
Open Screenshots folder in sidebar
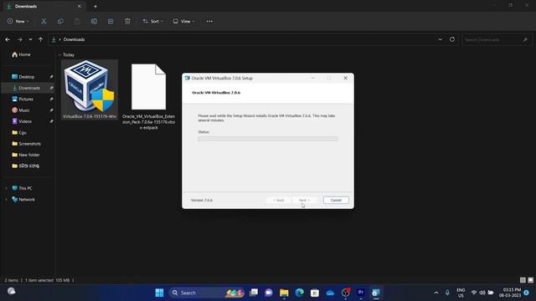(x=26, y=144)
